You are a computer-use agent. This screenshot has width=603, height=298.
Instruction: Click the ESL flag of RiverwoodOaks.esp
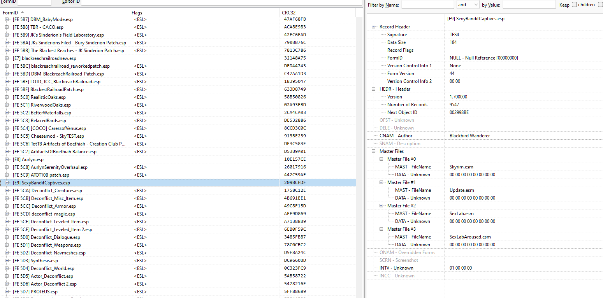click(x=140, y=105)
